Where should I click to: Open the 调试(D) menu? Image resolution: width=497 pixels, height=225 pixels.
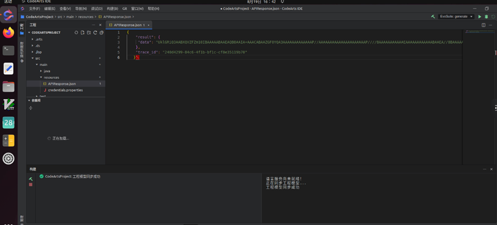97,9
